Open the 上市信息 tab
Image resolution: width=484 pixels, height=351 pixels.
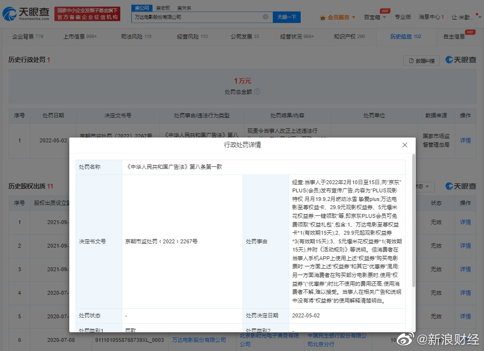[x=80, y=37]
